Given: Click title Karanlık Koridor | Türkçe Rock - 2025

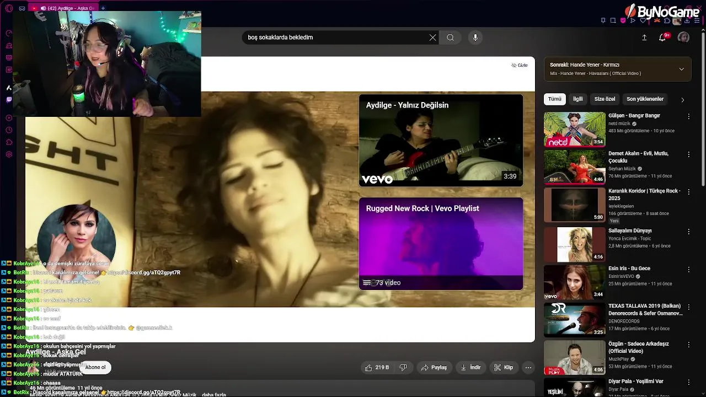Looking at the screenshot, I should pyautogui.click(x=644, y=195).
